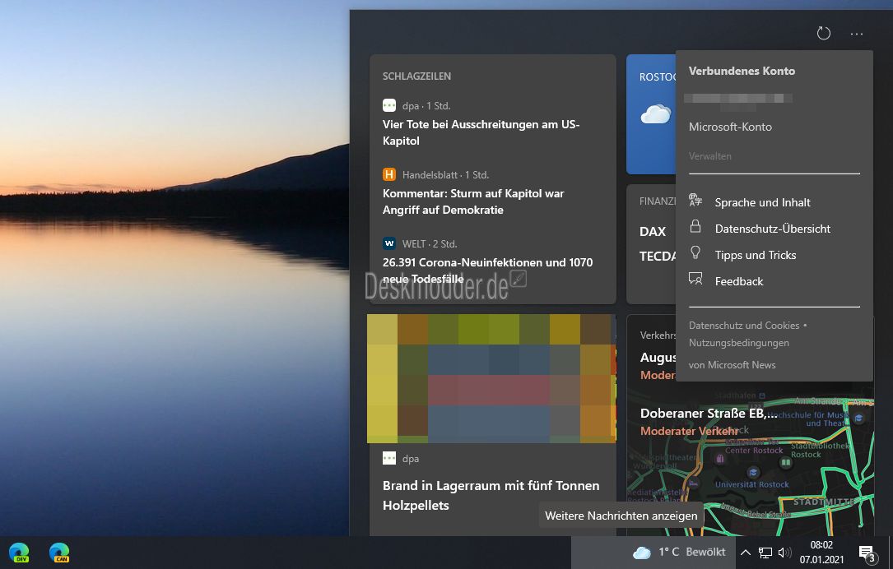Viewport: 893px width, 569px height.
Task: Open the pixelated news article thumbnail
Action: pos(491,378)
